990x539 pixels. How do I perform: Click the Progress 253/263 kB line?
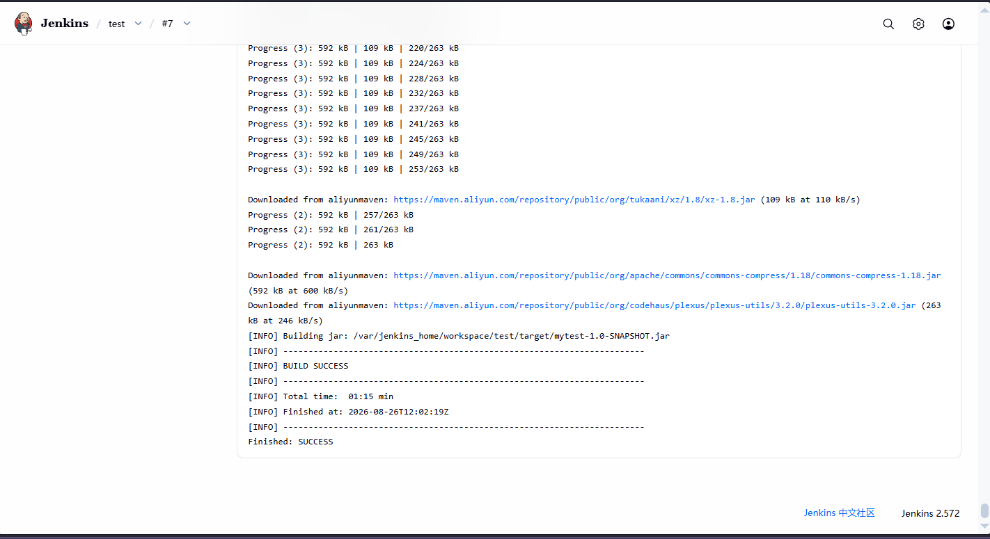(x=353, y=169)
